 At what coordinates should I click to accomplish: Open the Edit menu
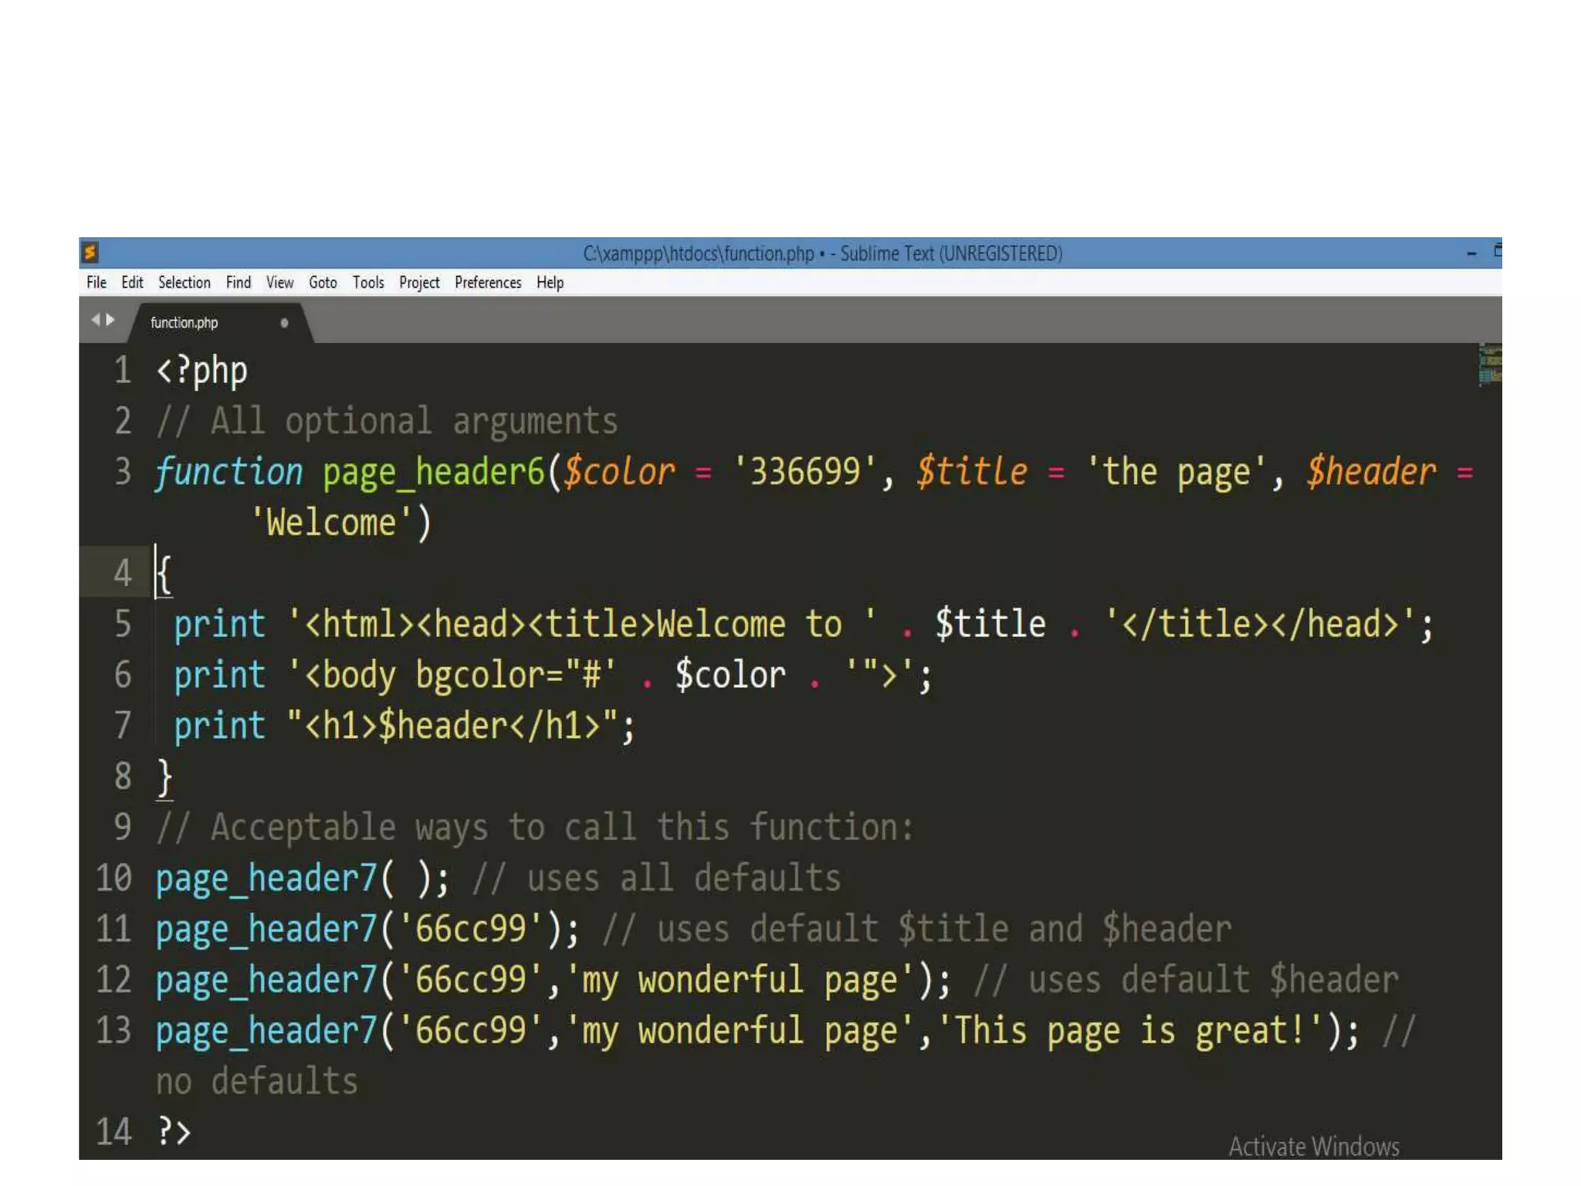point(132,283)
